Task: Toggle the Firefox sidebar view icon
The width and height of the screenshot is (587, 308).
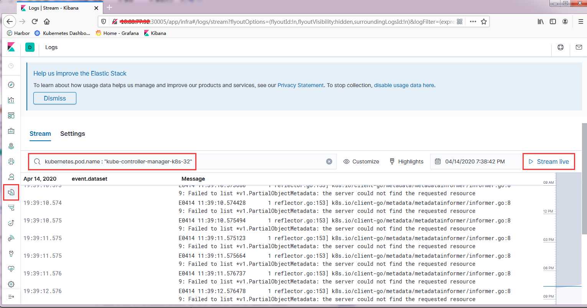Action: (x=553, y=21)
